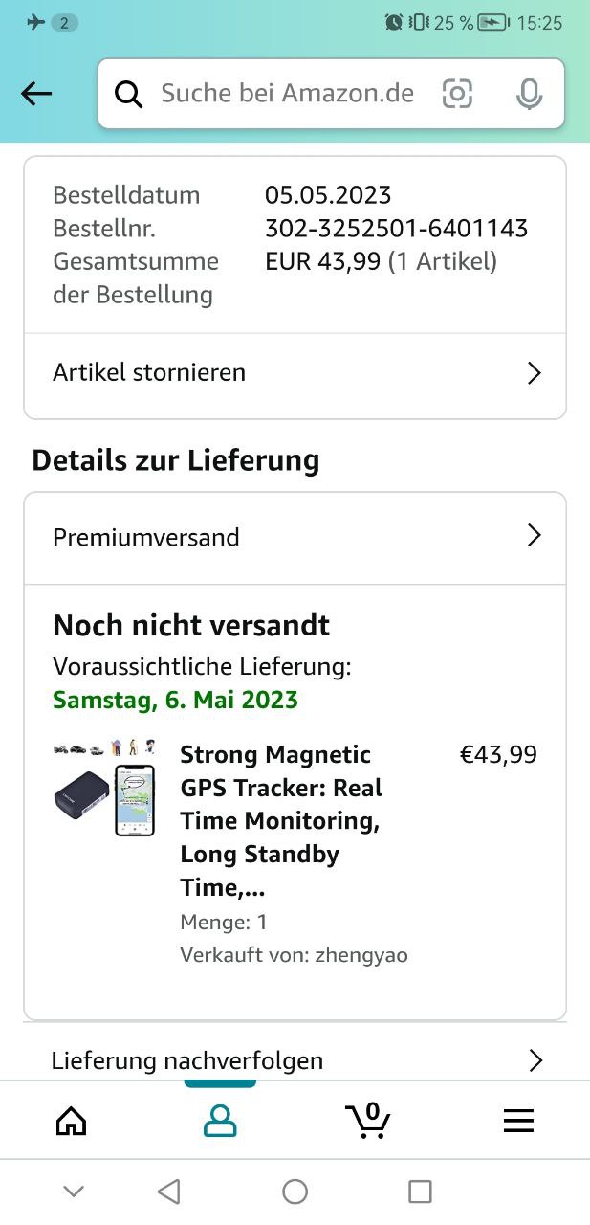
Task: Tap Lieferung nachverfolgen link
Action: pos(187,1060)
